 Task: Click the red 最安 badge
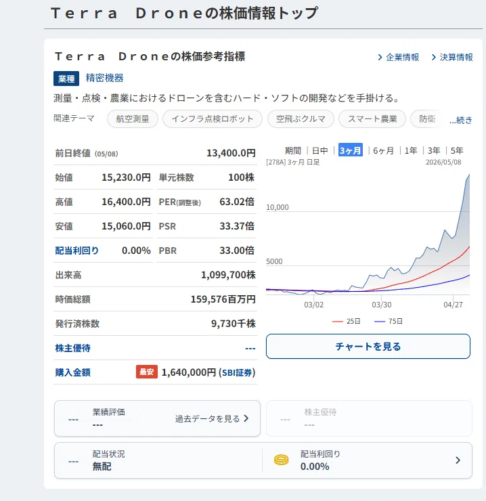pos(147,372)
